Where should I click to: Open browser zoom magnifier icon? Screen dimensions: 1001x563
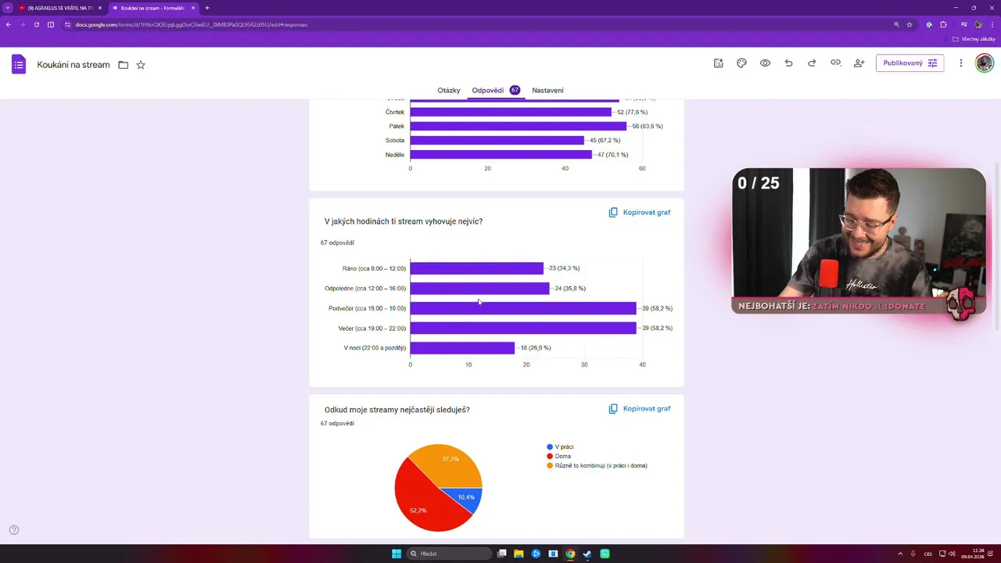pos(896,24)
